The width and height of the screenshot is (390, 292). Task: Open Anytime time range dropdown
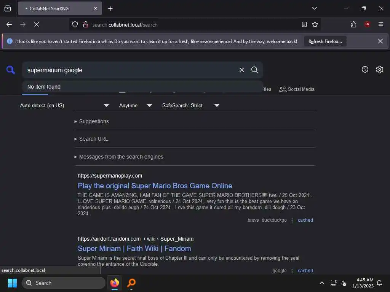(x=136, y=106)
